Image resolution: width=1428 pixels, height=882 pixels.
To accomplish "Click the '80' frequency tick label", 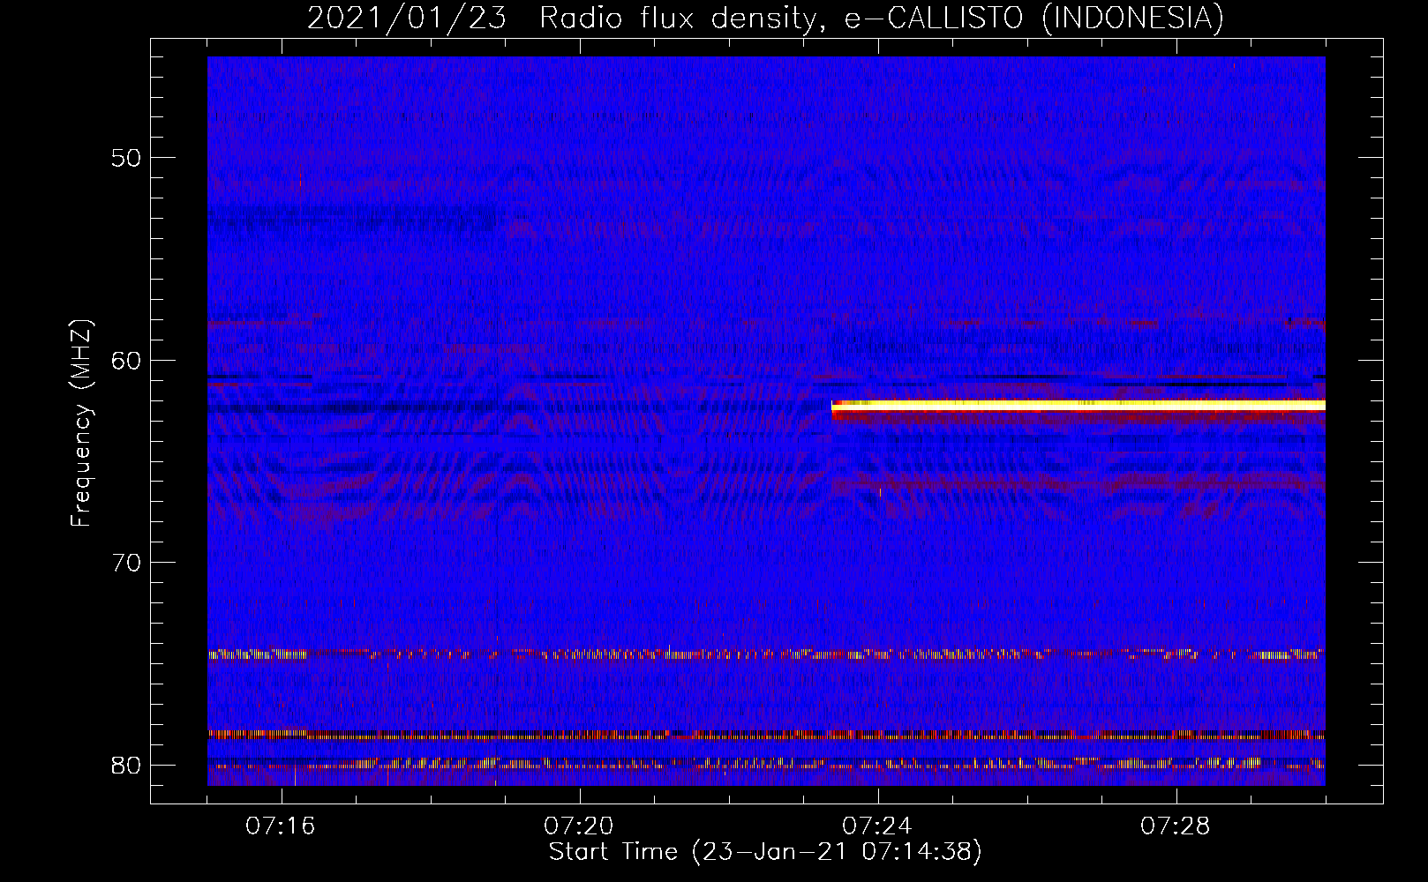I will coord(127,765).
